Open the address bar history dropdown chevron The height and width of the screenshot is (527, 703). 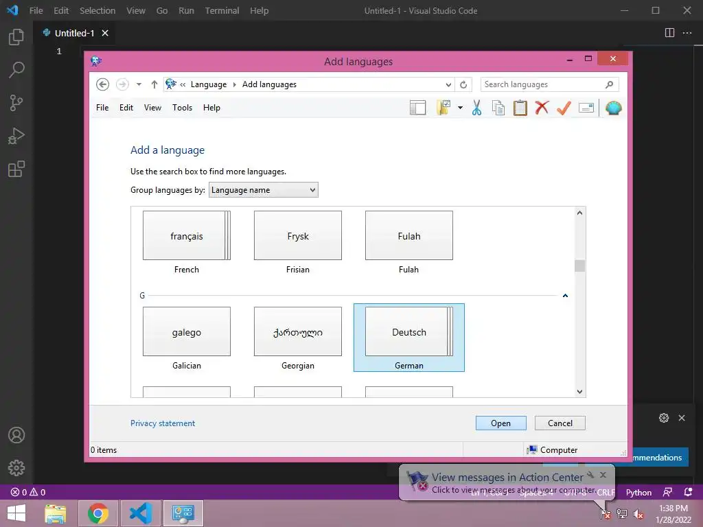[x=448, y=84]
